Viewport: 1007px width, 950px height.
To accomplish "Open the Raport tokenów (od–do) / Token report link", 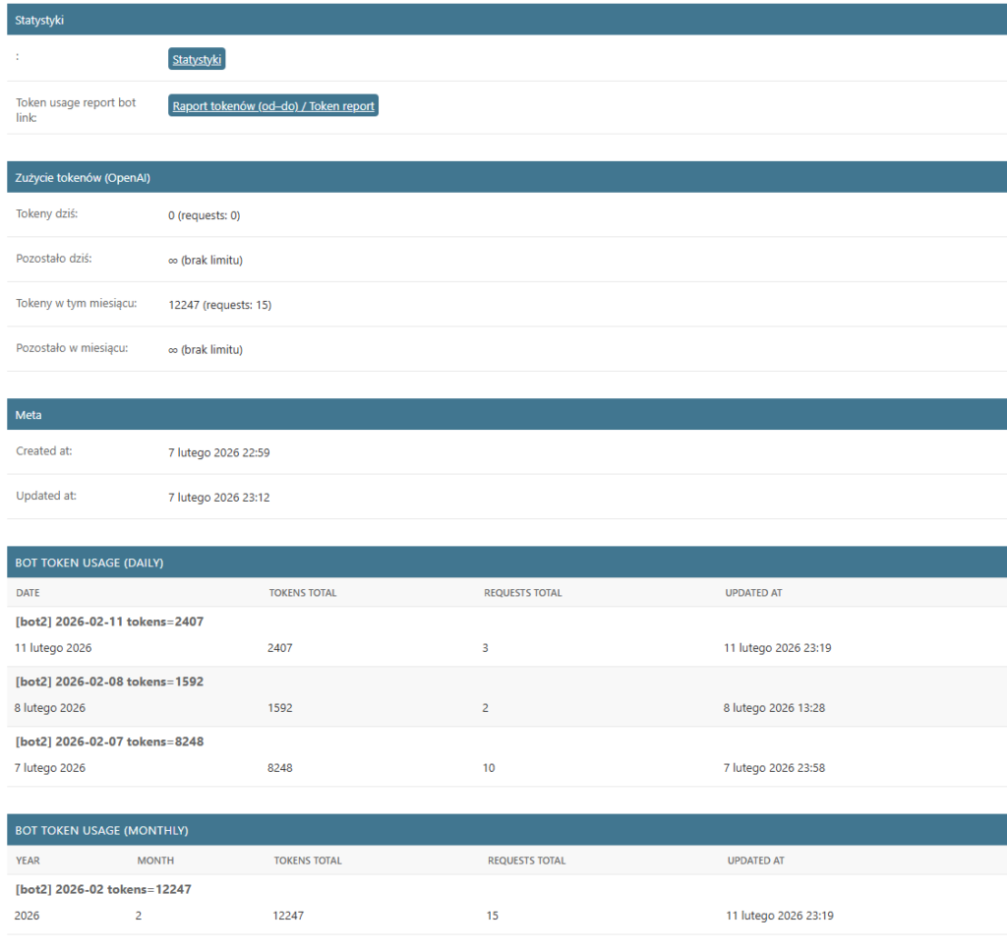I will [x=272, y=106].
